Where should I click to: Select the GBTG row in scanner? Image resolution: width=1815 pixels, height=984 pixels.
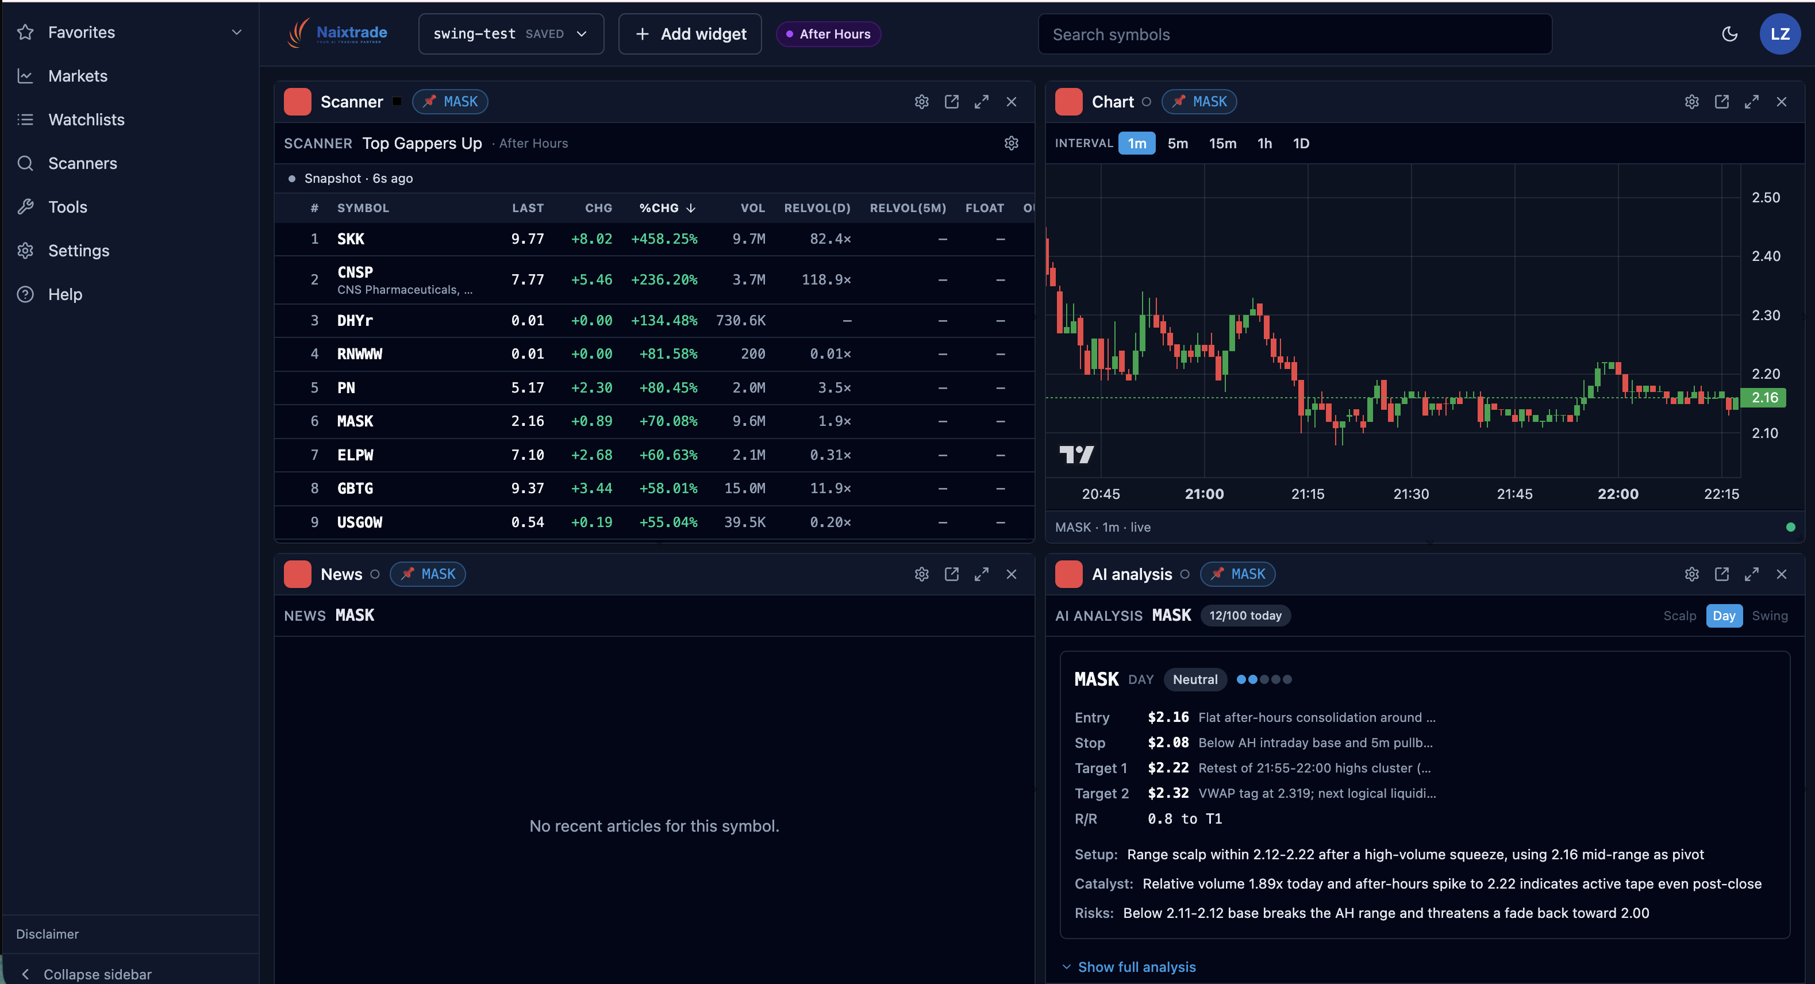point(654,489)
